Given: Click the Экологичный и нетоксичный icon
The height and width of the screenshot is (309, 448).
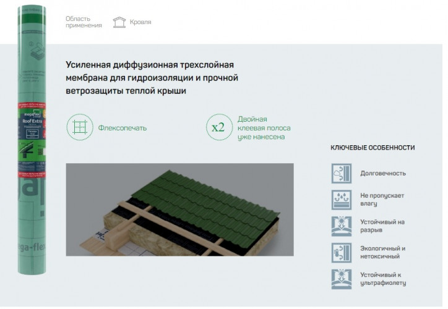Looking at the screenshot, I should click(x=342, y=253).
